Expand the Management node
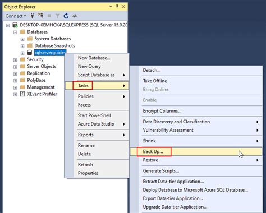 [15, 87]
